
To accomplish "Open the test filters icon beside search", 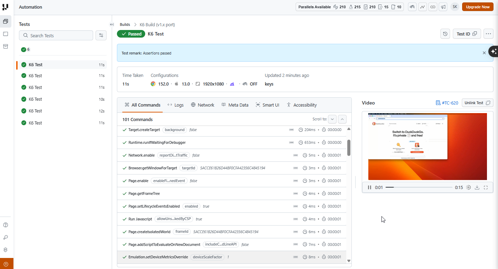I will point(101,36).
